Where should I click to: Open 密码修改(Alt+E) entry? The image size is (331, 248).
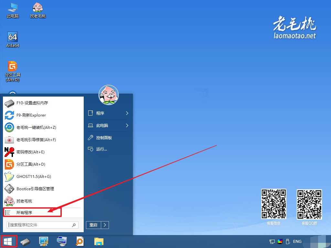43,152
